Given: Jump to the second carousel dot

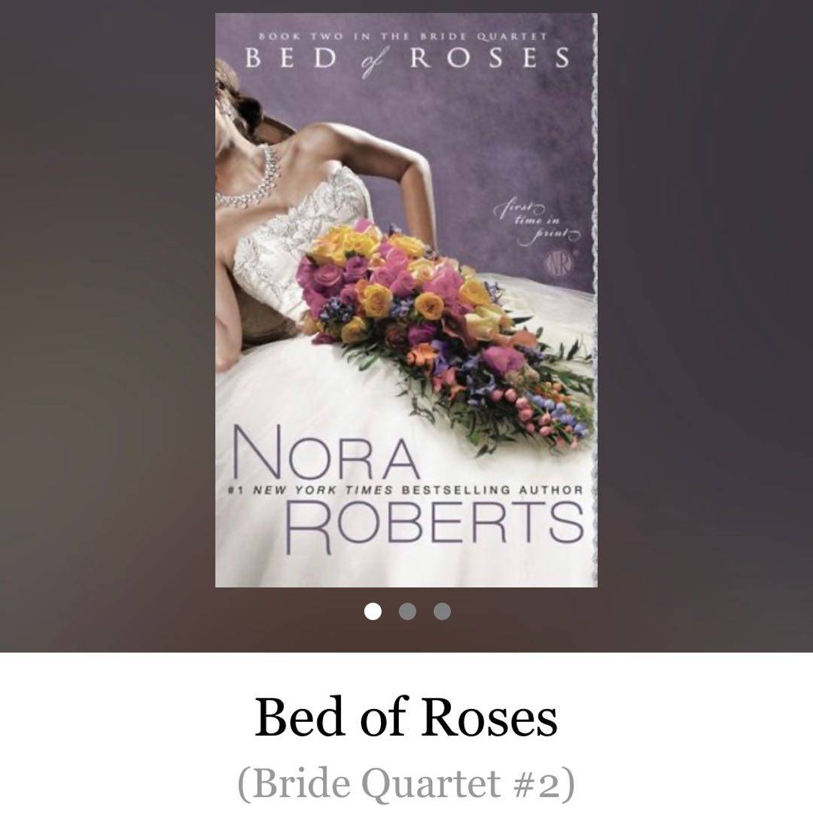Looking at the screenshot, I should 407,611.
